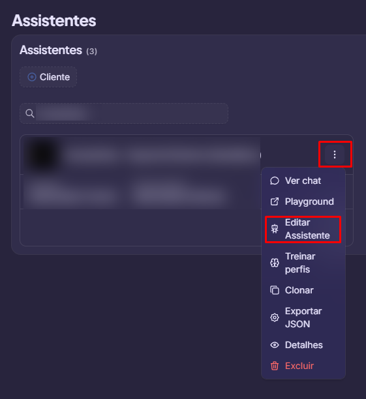Open Detalhes from the context menu
Image resolution: width=366 pixels, height=399 pixels.
click(303, 345)
